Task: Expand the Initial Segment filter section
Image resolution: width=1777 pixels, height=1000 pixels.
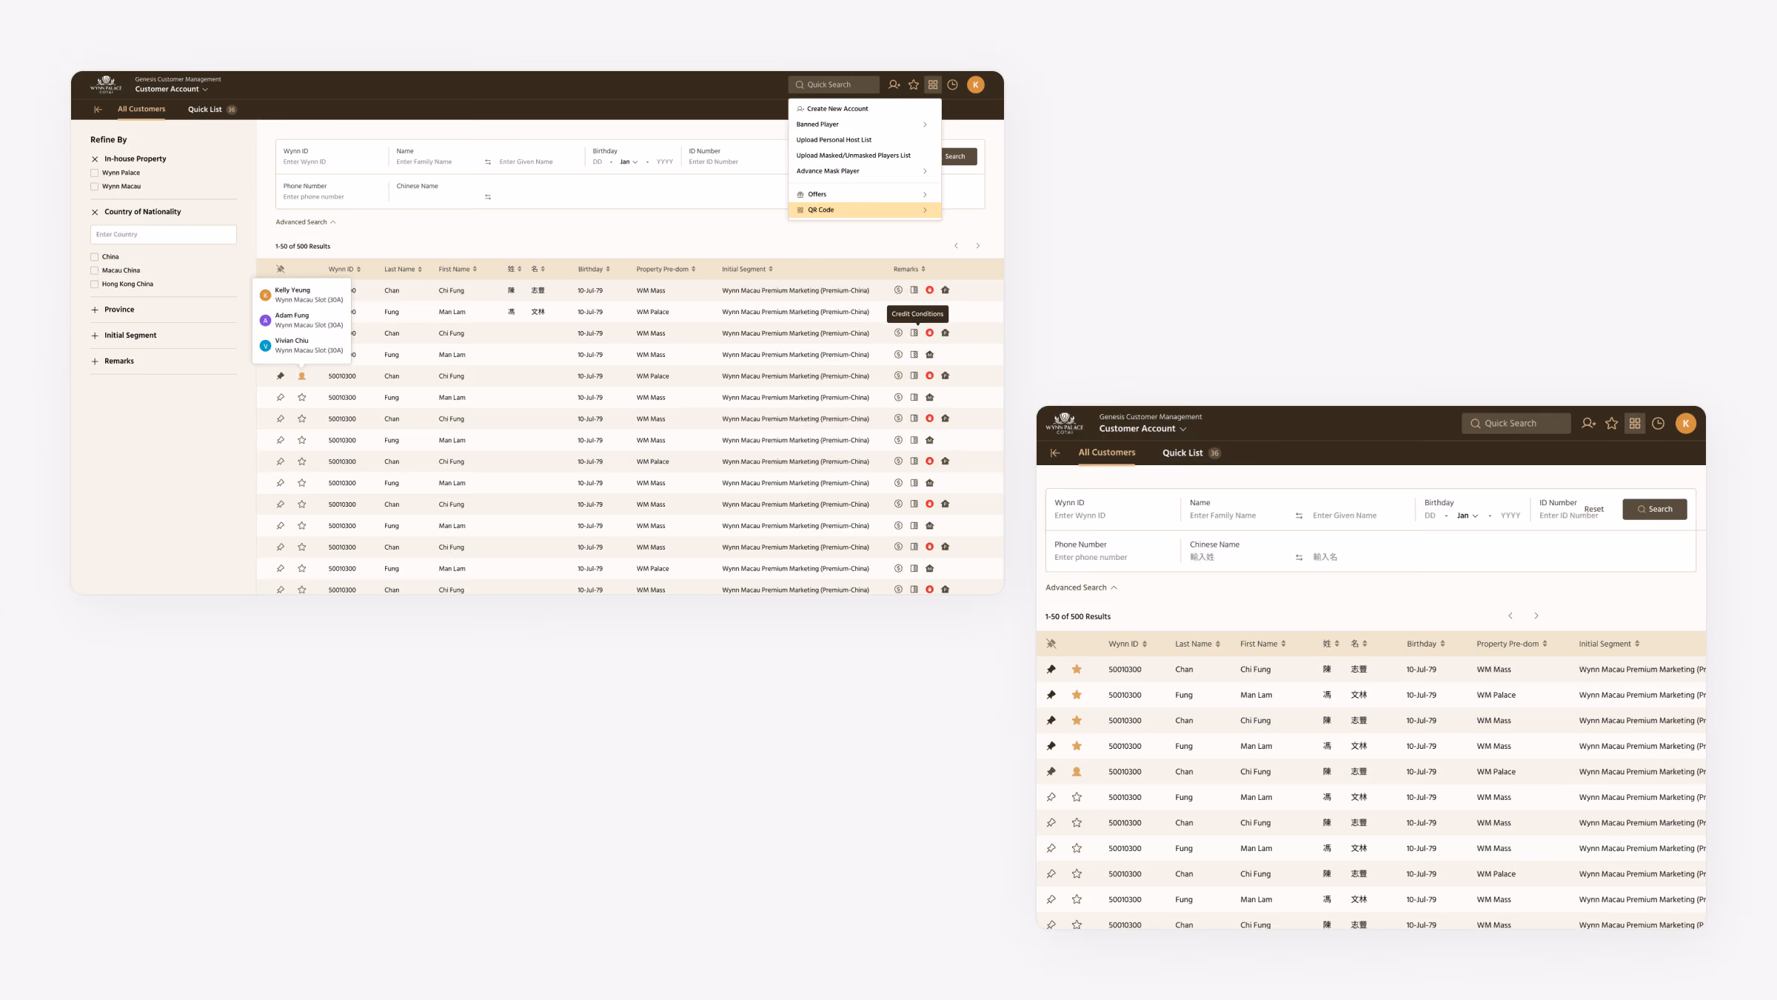Action: point(95,336)
